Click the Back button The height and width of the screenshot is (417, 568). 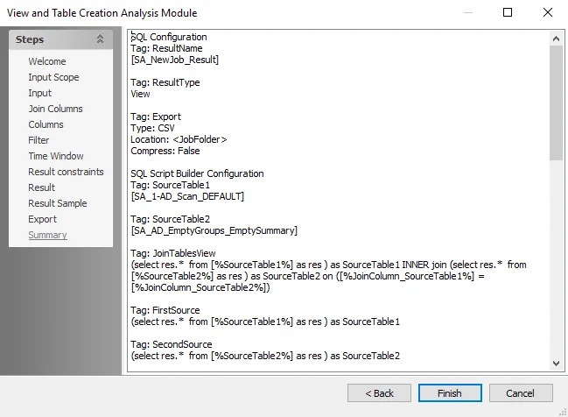click(x=379, y=393)
